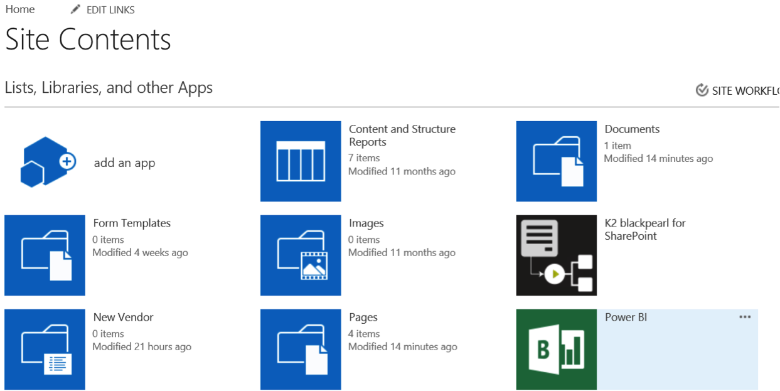Click the Site Workflows checkmark icon

point(702,90)
